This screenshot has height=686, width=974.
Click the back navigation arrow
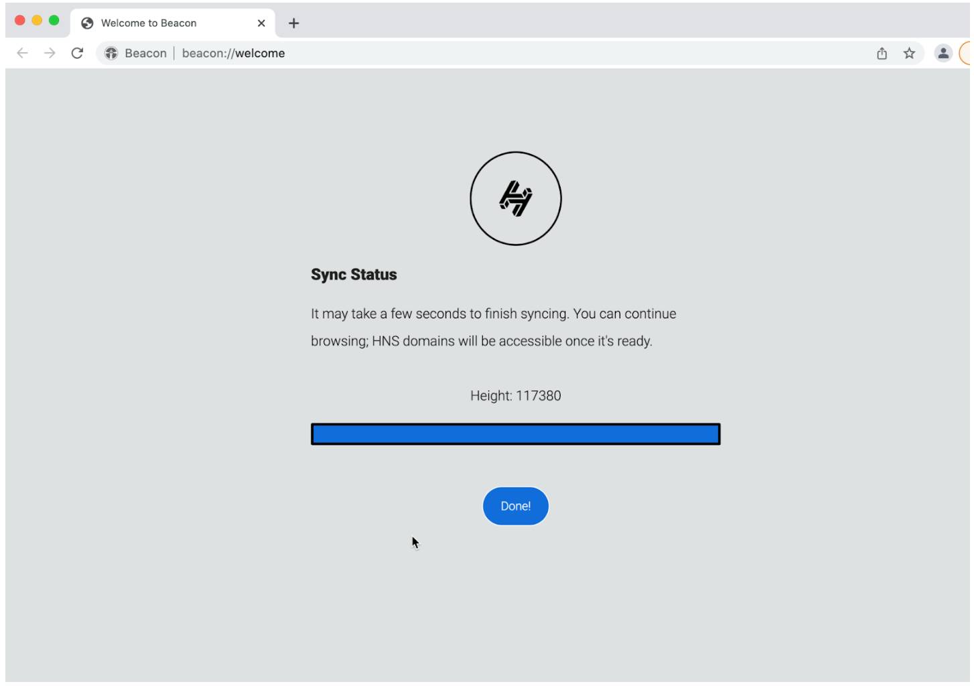point(23,53)
